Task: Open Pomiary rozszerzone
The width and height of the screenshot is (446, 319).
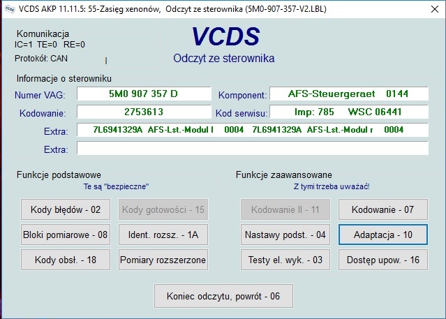Action: [x=163, y=260]
